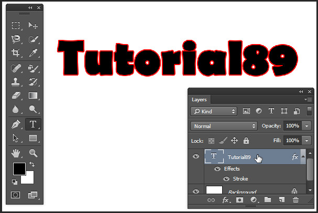Toggle lock position
This screenshot has height=213, width=318.
(x=235, y=141)
